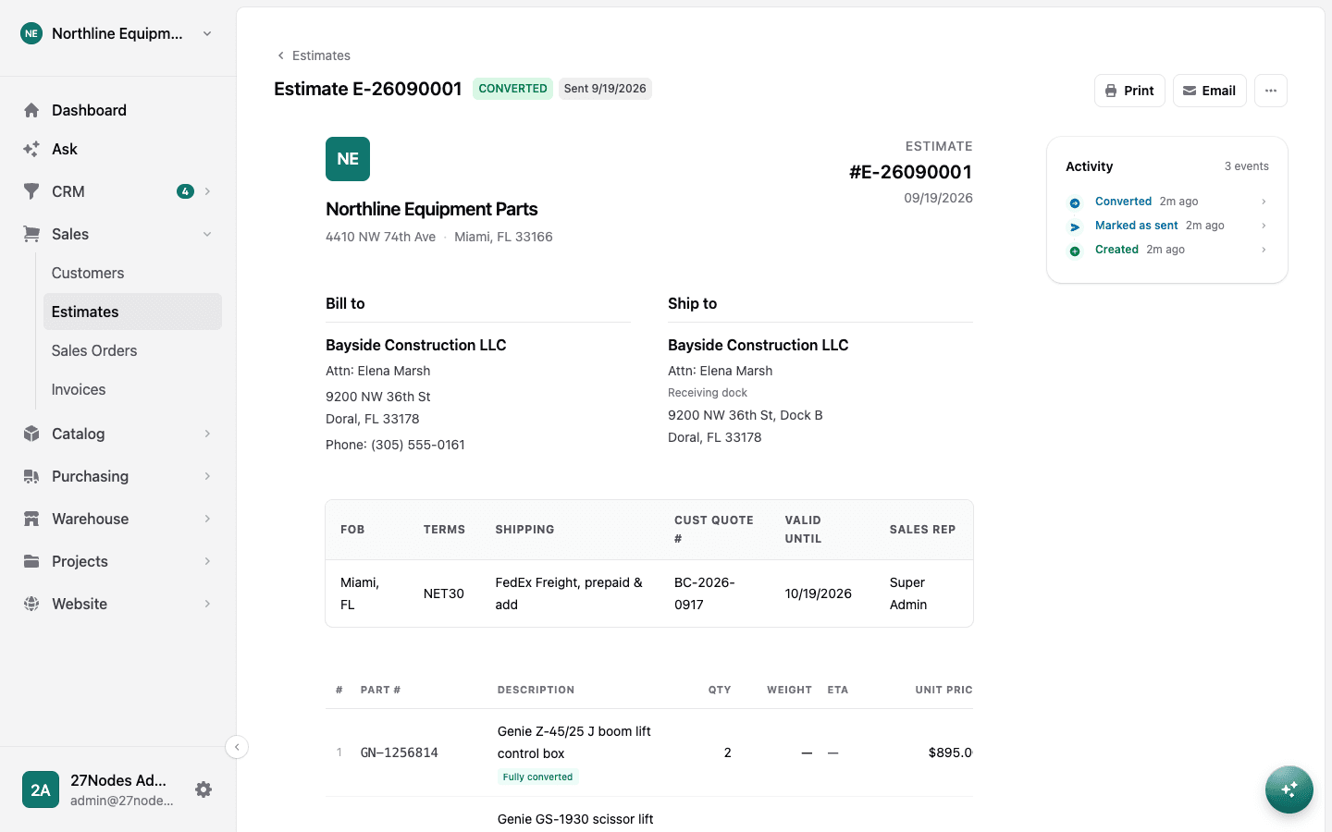Click the 27Nodes Ad... account name
1332x832 pixels.
tap(118, 780)
